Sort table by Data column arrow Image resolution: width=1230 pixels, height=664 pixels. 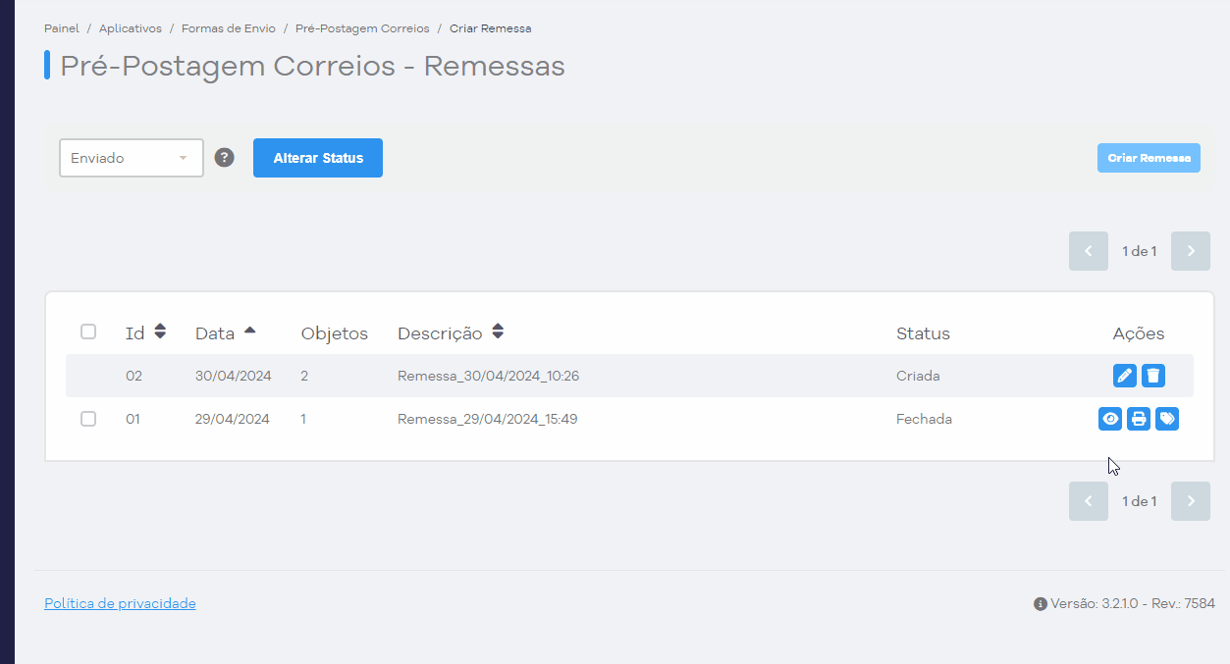249,331
